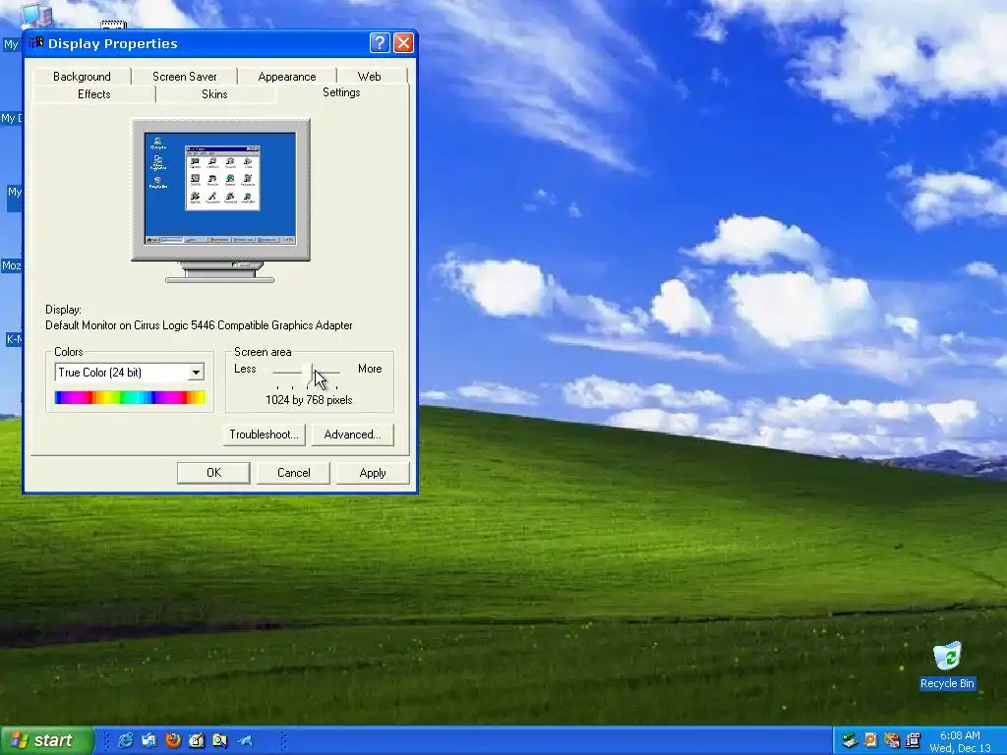Open the orange circle document tray icon

point(870,740)
